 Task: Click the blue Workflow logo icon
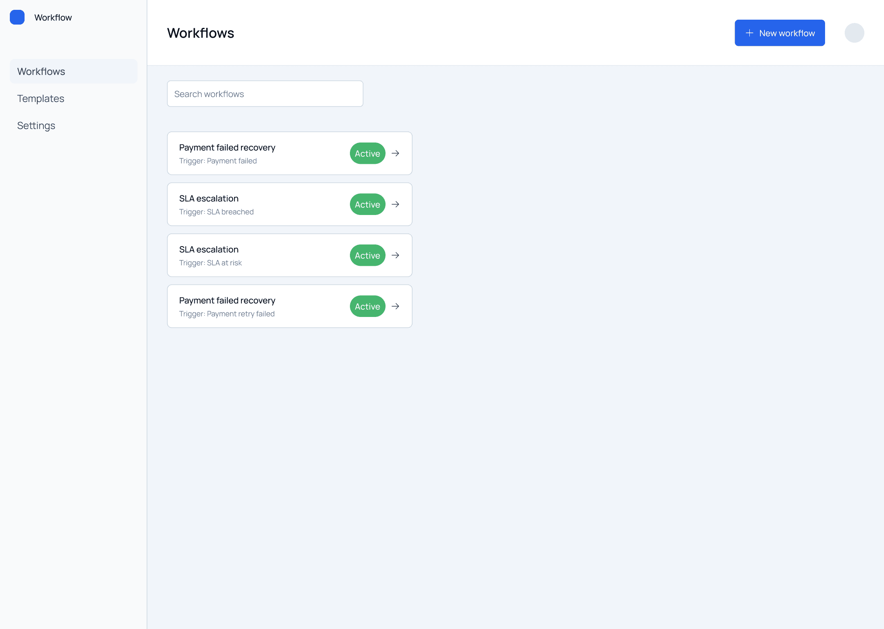(x=17, y=17)
